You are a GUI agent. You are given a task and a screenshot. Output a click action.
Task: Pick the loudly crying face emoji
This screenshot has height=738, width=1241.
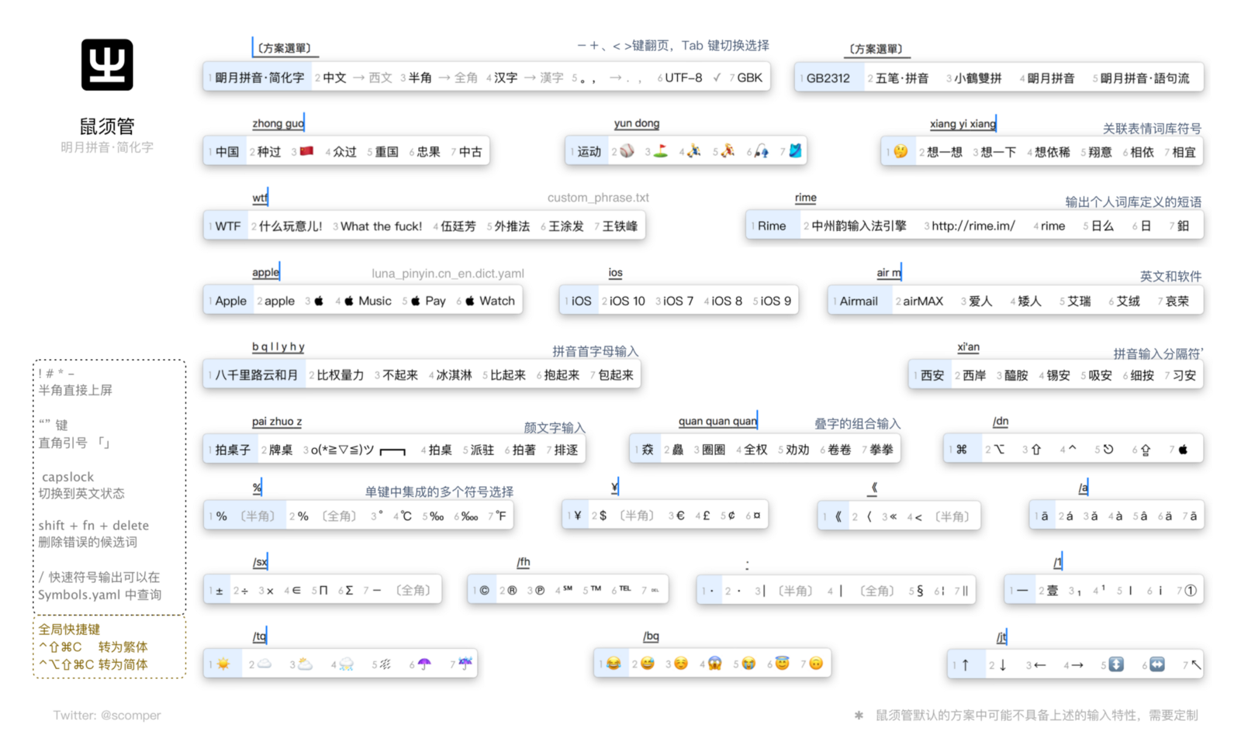point(748,664)
